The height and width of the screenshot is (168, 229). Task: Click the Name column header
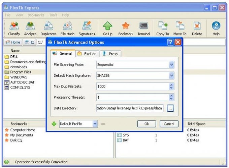click(x=15, y=51)
